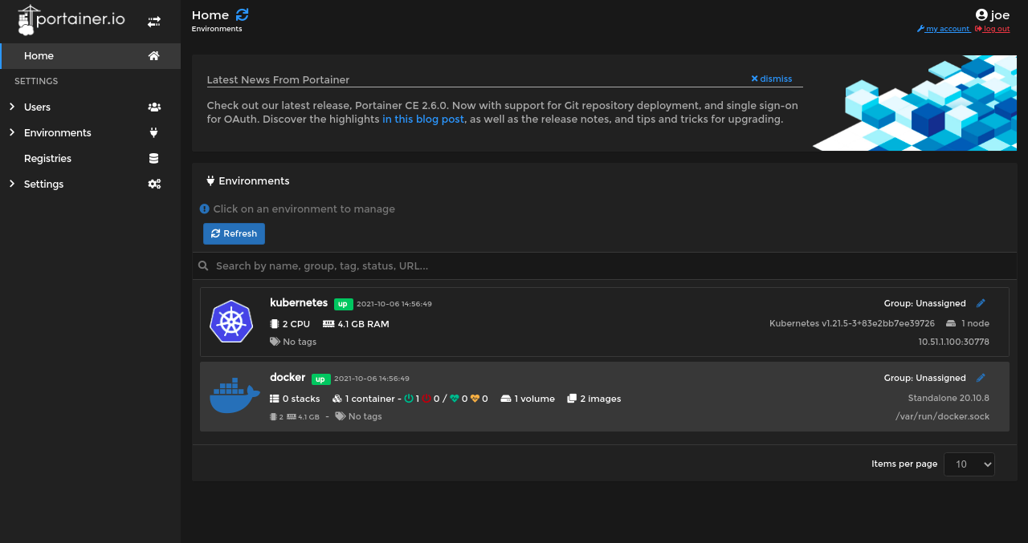Click the docker row small memory icon
Image resolution: width=1028 pixels, height=543 pixels.
tap(292, 417)
